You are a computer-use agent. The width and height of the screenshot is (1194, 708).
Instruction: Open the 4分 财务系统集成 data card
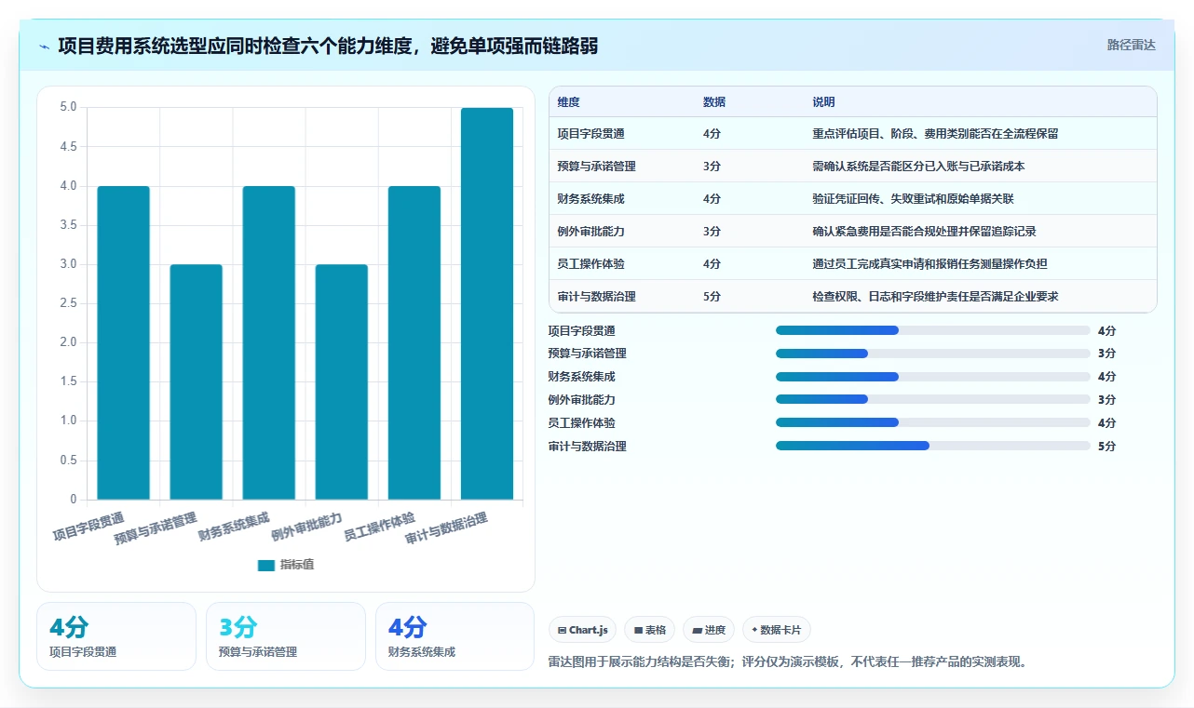tap(455, 636)
